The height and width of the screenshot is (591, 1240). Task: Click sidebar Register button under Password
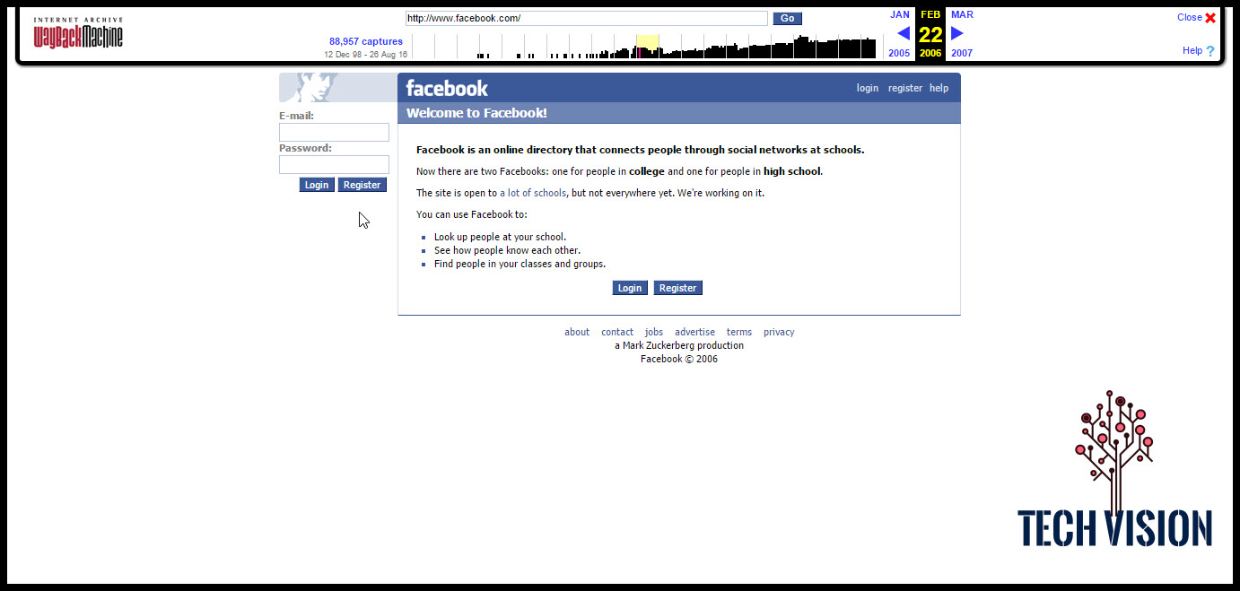tap(362, 185)
